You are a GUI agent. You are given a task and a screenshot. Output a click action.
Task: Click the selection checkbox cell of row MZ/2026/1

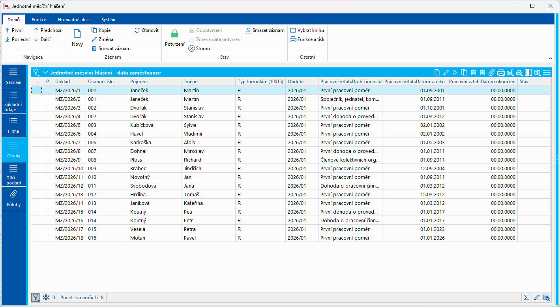pyautogui.click(x=36, y=91)
